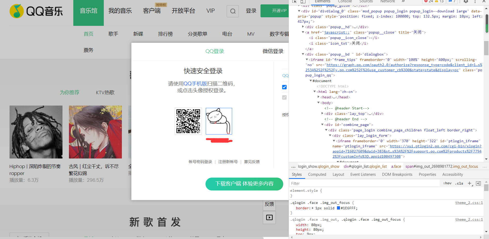Click the error and warning count badge

coord(434,1)
